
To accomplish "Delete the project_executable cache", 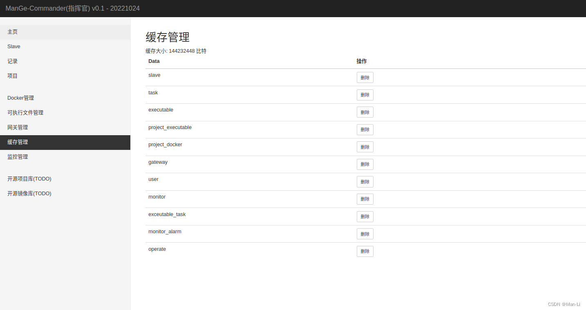I will tap(365, 129).
